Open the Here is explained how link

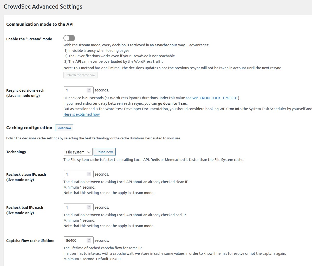81,114
